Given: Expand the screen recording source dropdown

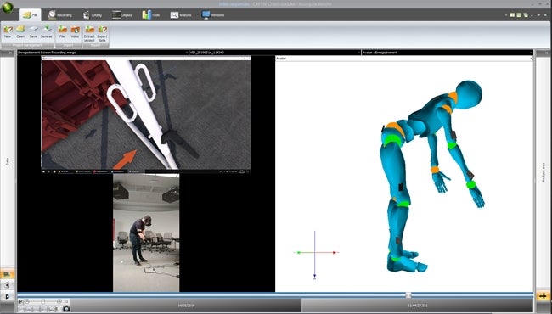Looking at the screenshot, I should point(187,53).
